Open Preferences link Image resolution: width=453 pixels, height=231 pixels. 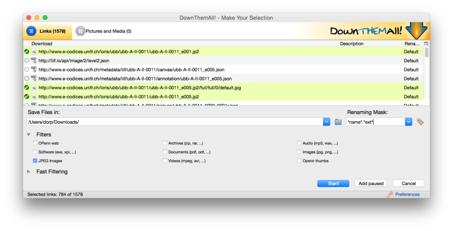(x=407, y=194)
